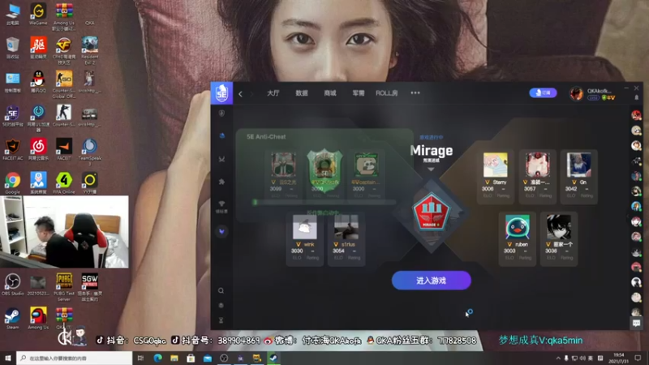Open the ROLL房 tab
Image resolution: width=649 pixels, height=365 pixels.
tap(387, 93)
